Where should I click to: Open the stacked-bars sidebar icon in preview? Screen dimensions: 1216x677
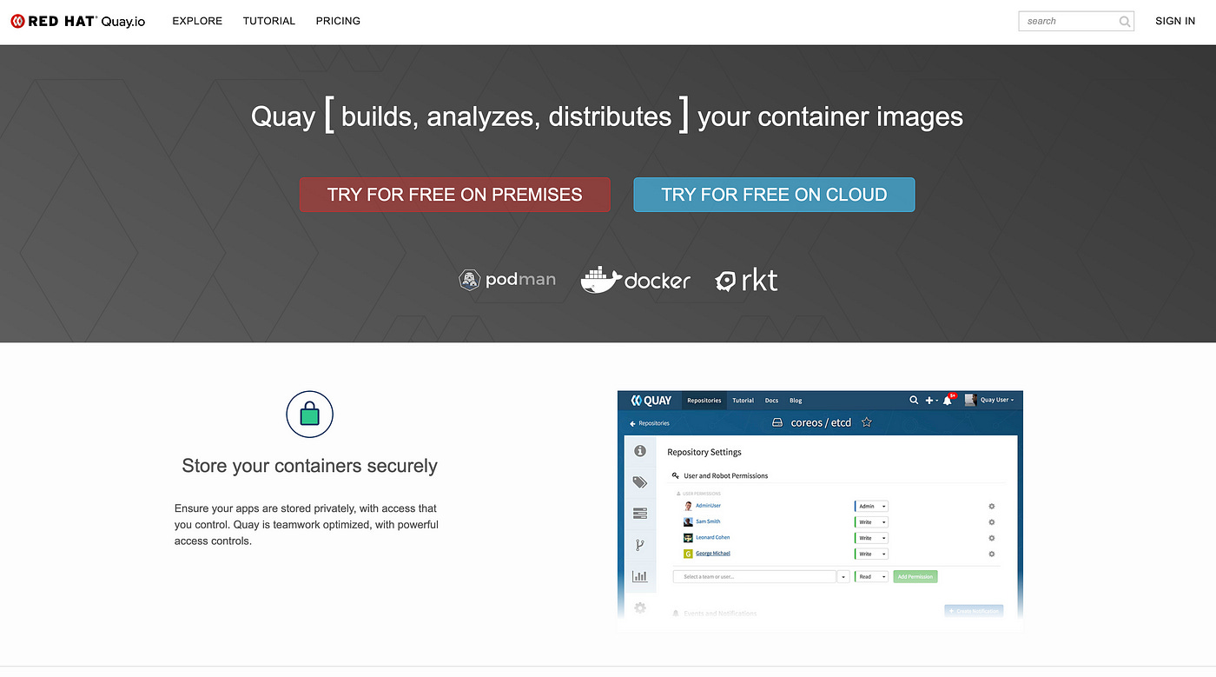coord(640,514)
